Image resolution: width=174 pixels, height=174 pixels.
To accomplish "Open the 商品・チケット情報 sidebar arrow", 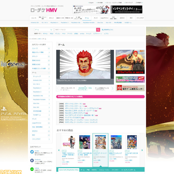I will 49,53.
